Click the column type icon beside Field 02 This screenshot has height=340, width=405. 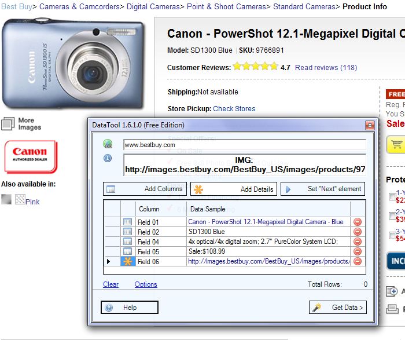pos(127,232)
